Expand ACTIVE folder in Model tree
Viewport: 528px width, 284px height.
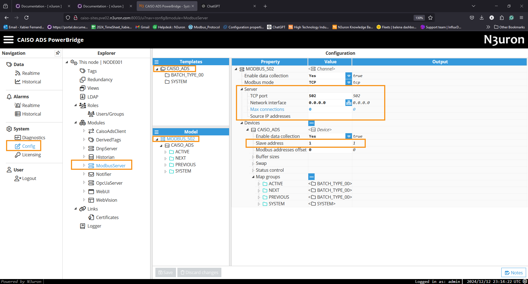pos(166,152)
